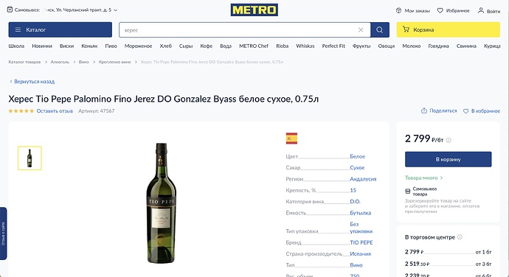509x277 pixels.
Task: Open the heart Избранное favorites icon
Action: point(440,10)
